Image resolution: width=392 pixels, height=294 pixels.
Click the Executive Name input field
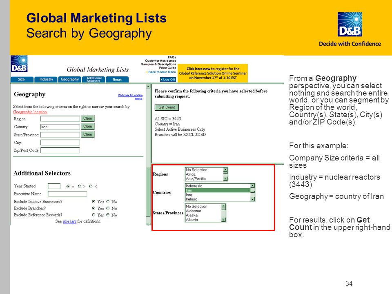click(67, 194)
